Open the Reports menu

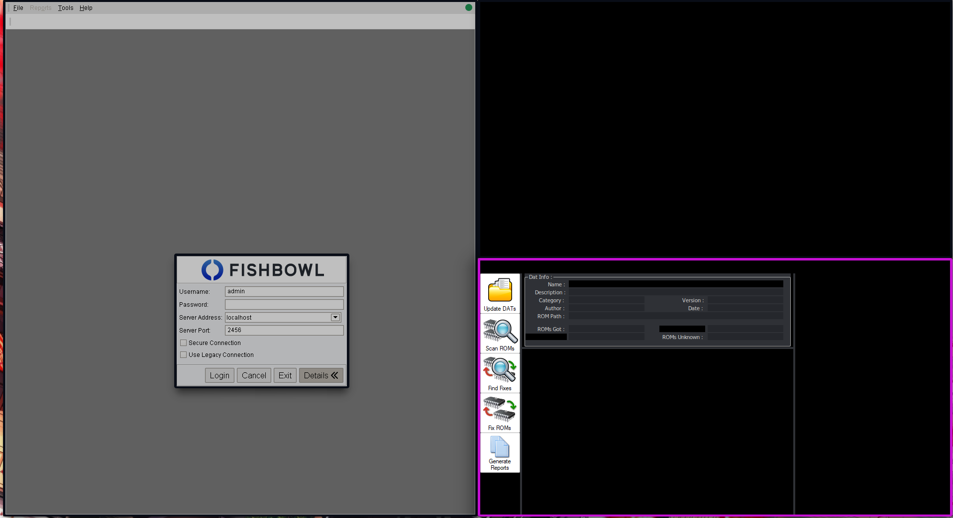click(x=41, y=8)
